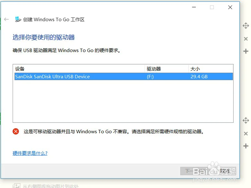Click the upper gray X icon on the right edge

(246, 39)
